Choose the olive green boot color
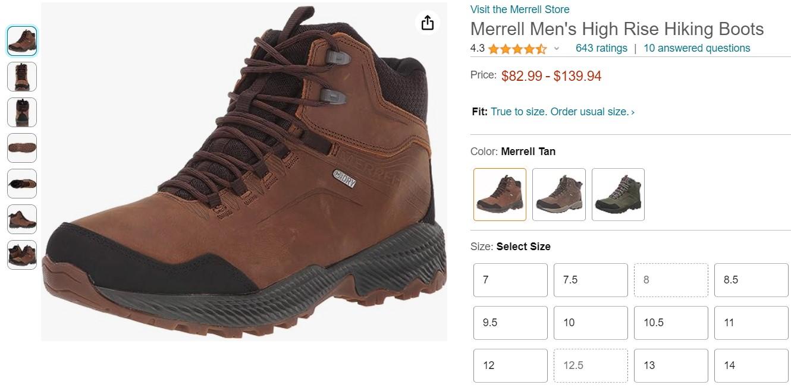The image size is (791, 388). click(x=618, y=194)
